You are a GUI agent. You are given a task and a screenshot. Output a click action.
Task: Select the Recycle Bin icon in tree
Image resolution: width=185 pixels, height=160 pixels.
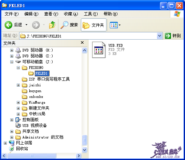tap(12, 148)
